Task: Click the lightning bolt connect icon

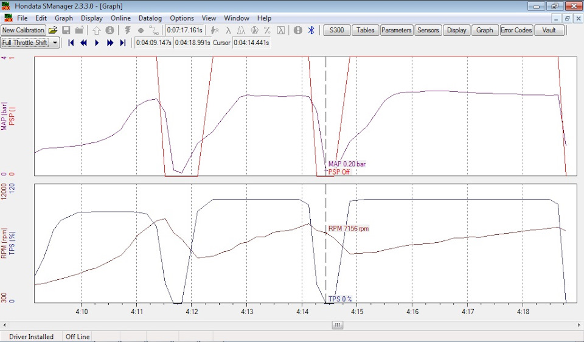Action: tap(128, 30)
